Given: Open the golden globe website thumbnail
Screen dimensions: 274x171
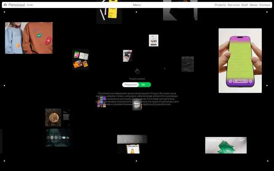Looking at the screenshot, I should tap(58, 117).
